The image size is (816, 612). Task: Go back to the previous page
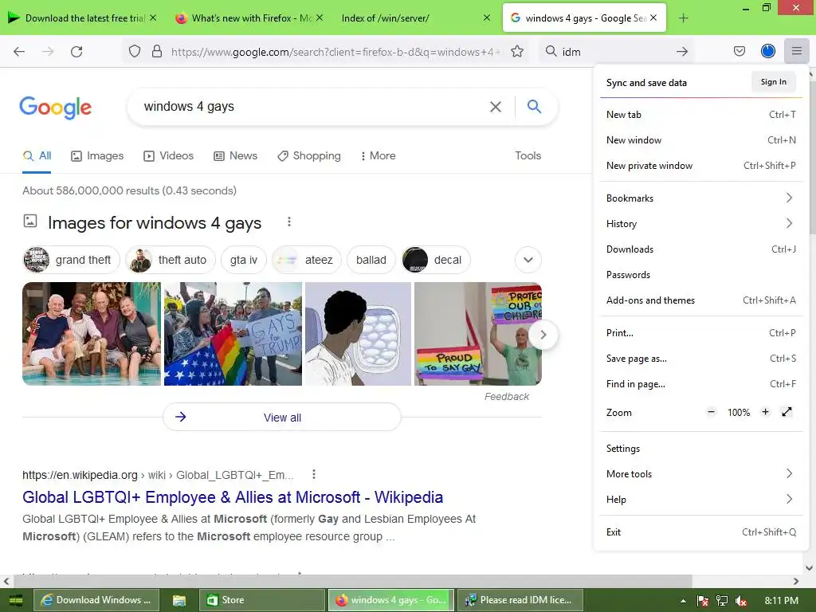[x=19, y=52]
